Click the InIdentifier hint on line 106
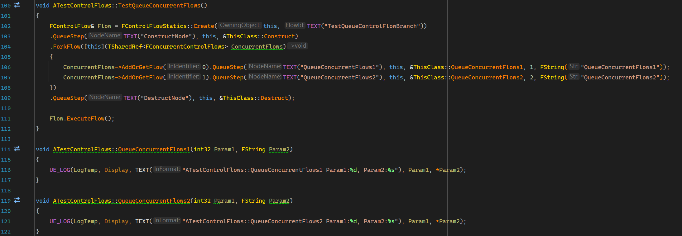The image size is (682, 236). (x=184, y=67)
